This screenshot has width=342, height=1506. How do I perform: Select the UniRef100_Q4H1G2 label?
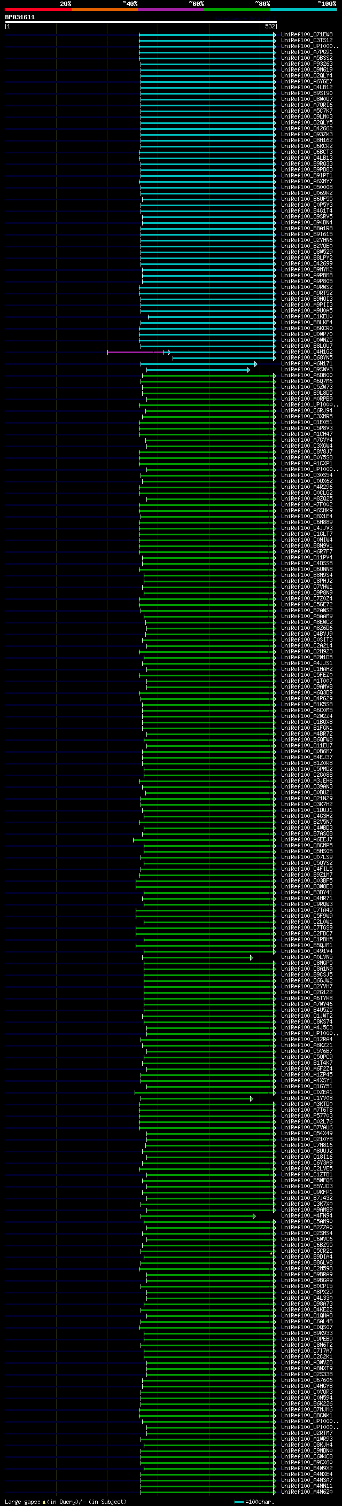tap(306, 352)
